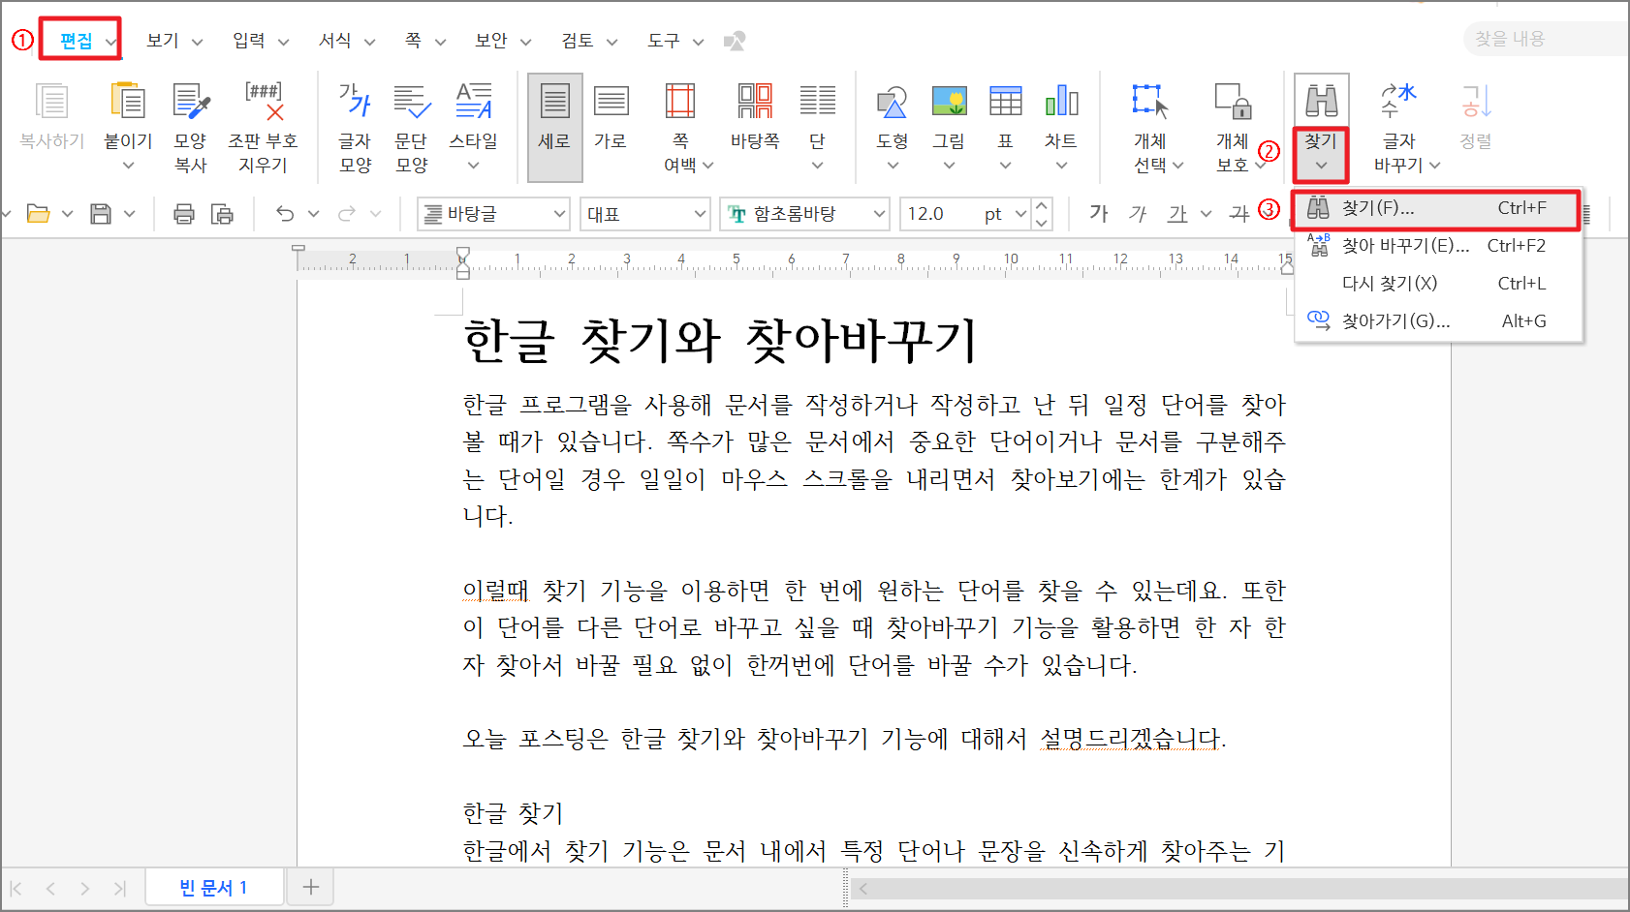Toggle italic 가 formatting
This screenshot has width=1630, height=912.
(x=1137, y=213)
